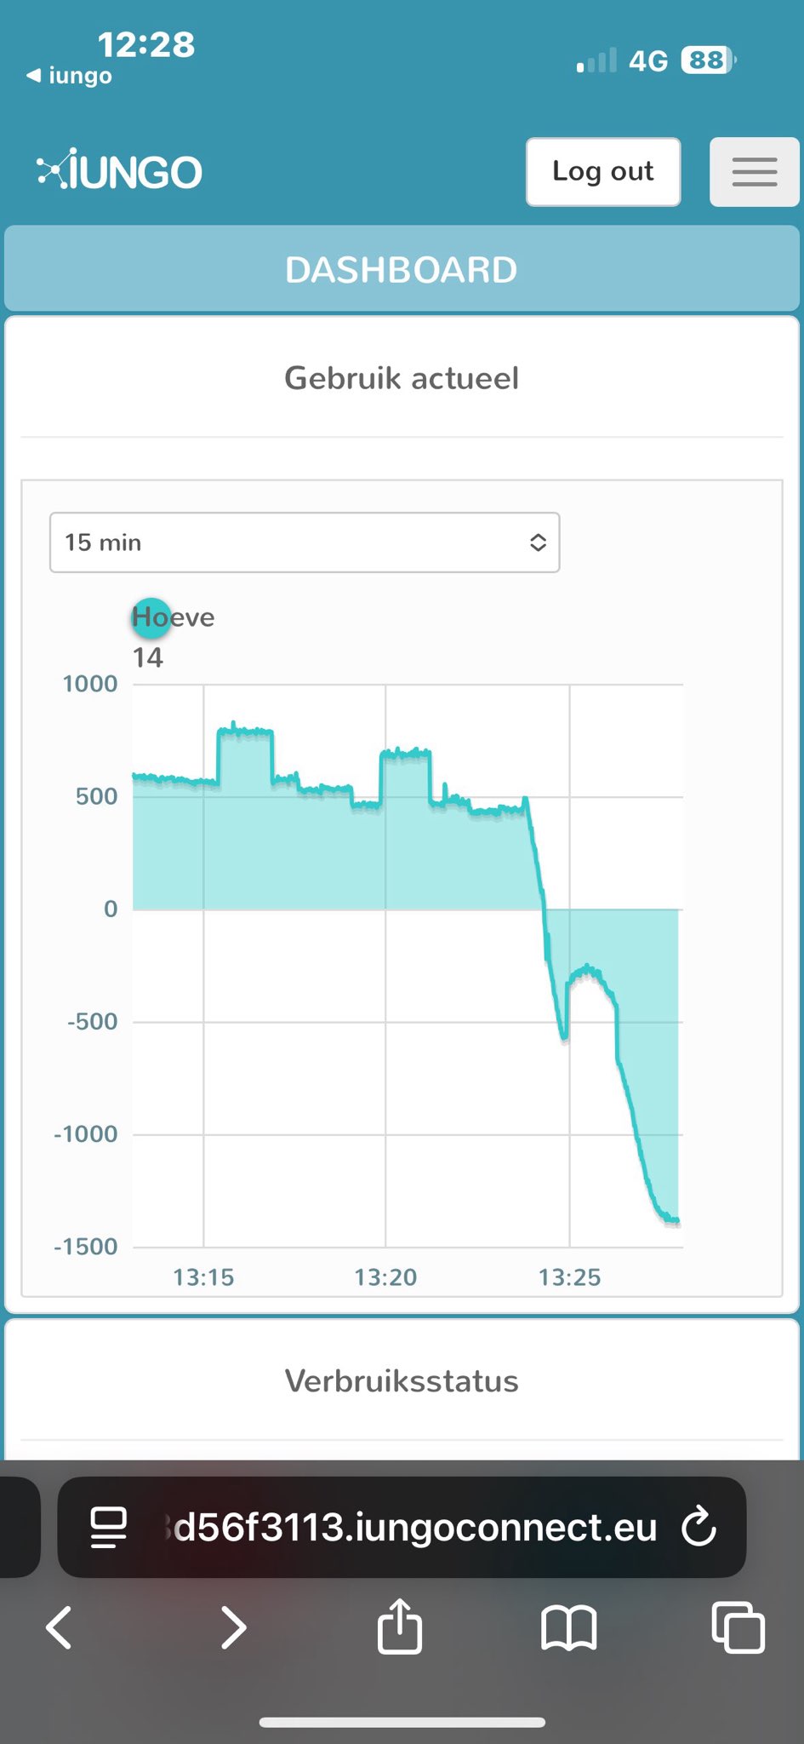
Task: Click the Verbruiksstatus section heading
Action: [x=402, y=1380]
